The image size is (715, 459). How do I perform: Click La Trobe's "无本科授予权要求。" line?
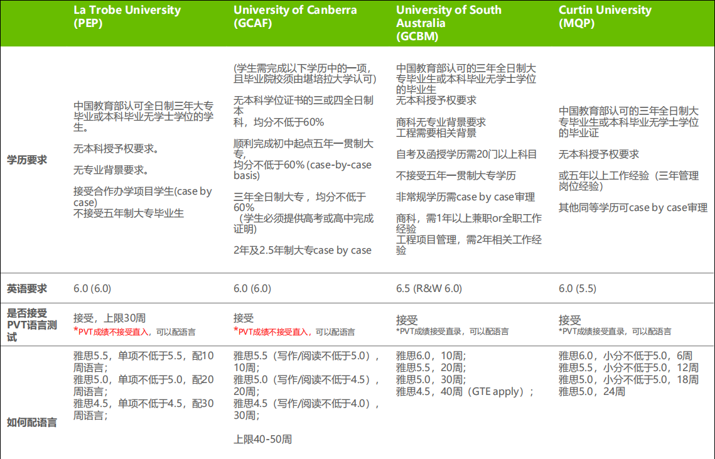pyautogui.click(x=116, y=149)
